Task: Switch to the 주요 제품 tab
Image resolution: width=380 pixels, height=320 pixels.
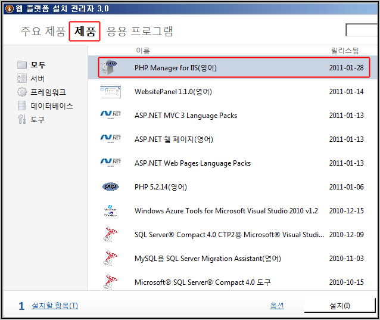Action: tap(43, 31)
